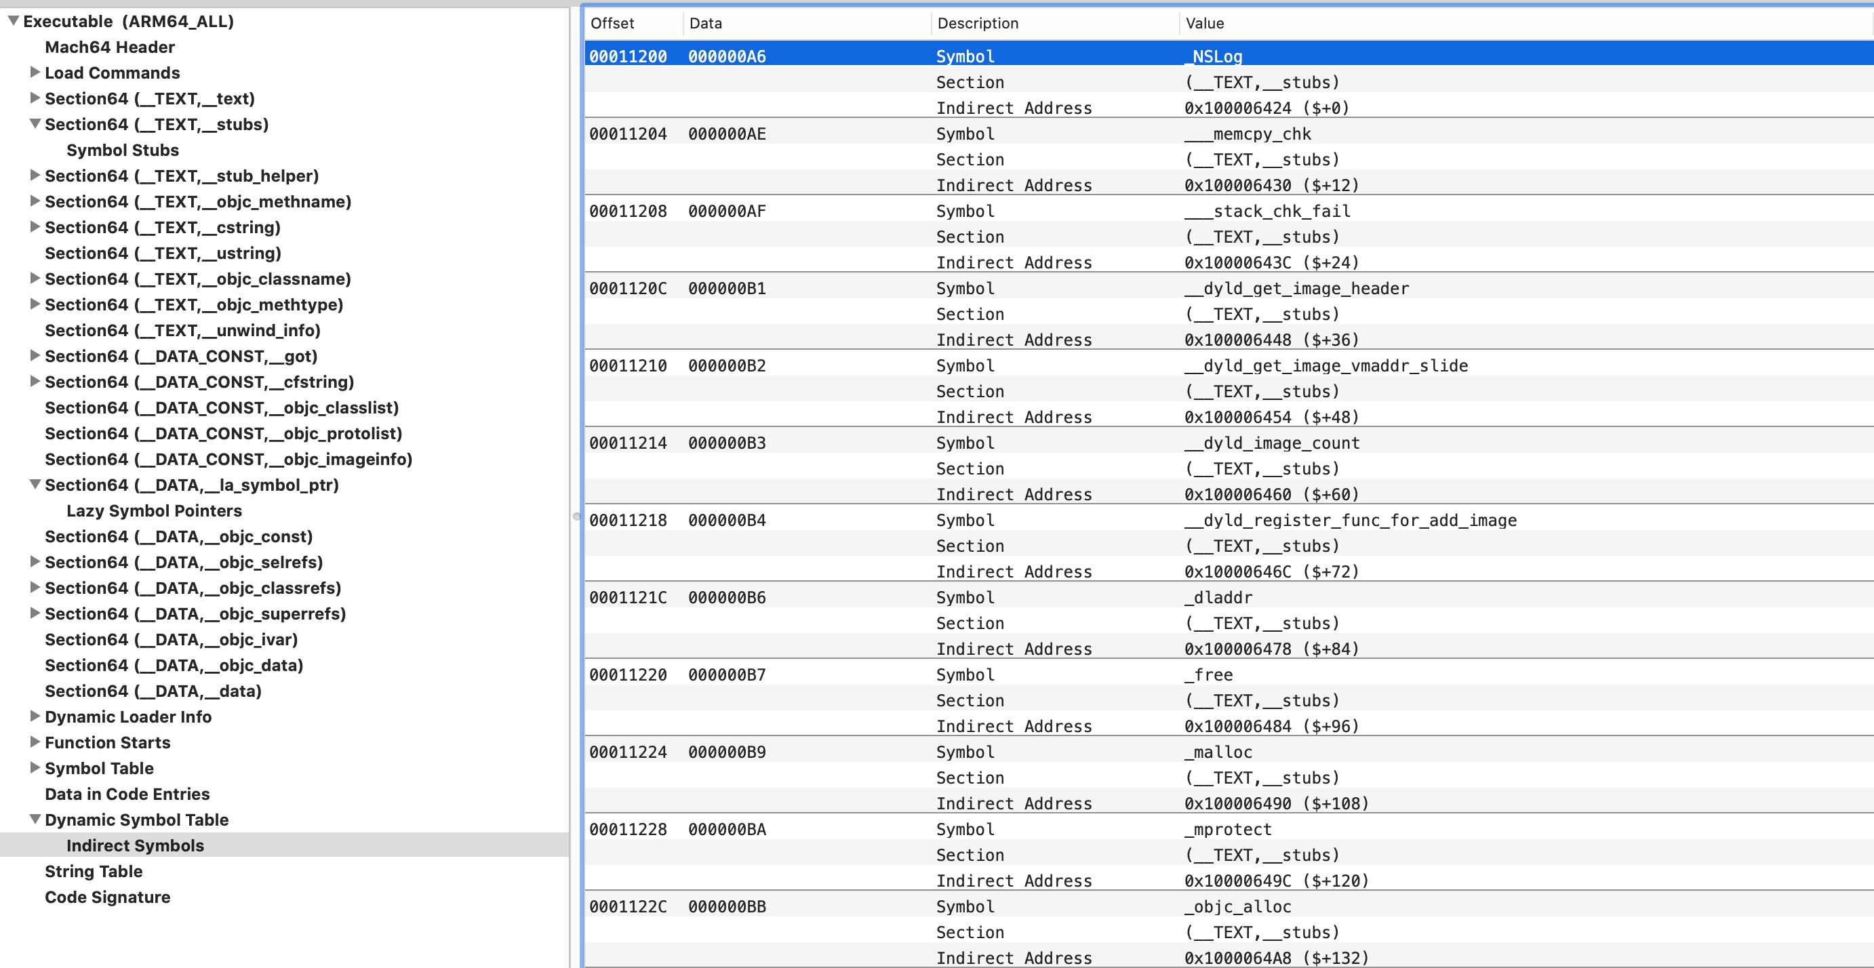Select Section64 (__DATA,__objc_ivar)
Viewport: 1874px width, 968px height.
[x=171, y=640]
